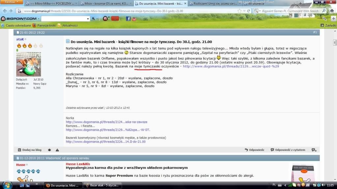Screen dimensions: 337x189
Task: Click the multi-quote icon on post #1
Action: tap(314, 150)
